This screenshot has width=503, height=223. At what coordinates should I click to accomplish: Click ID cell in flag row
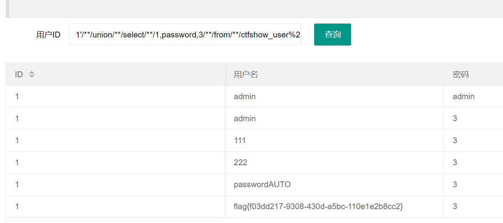click(17, 206)
